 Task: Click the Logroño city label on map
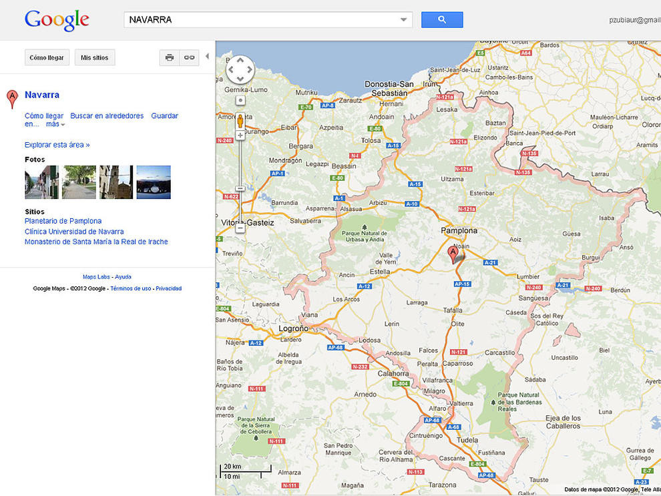pyautogui.click(x=294, y=328)
